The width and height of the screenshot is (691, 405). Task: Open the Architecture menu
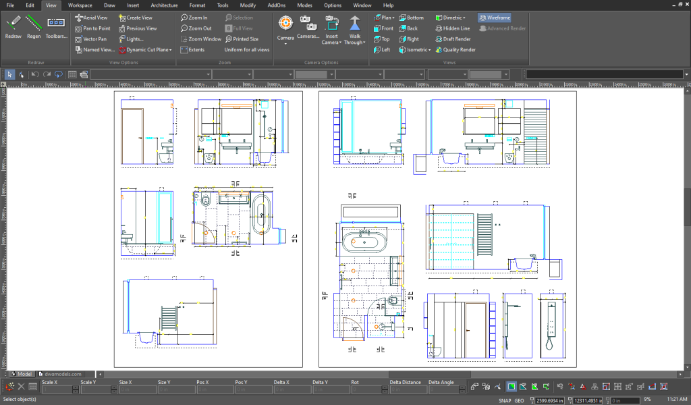[x=164, y=5]
